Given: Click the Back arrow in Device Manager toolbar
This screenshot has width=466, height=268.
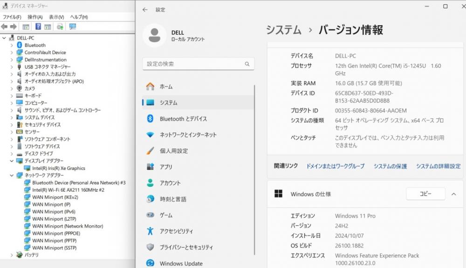Looking at the screenshot, I should click(x=4, y=27).
